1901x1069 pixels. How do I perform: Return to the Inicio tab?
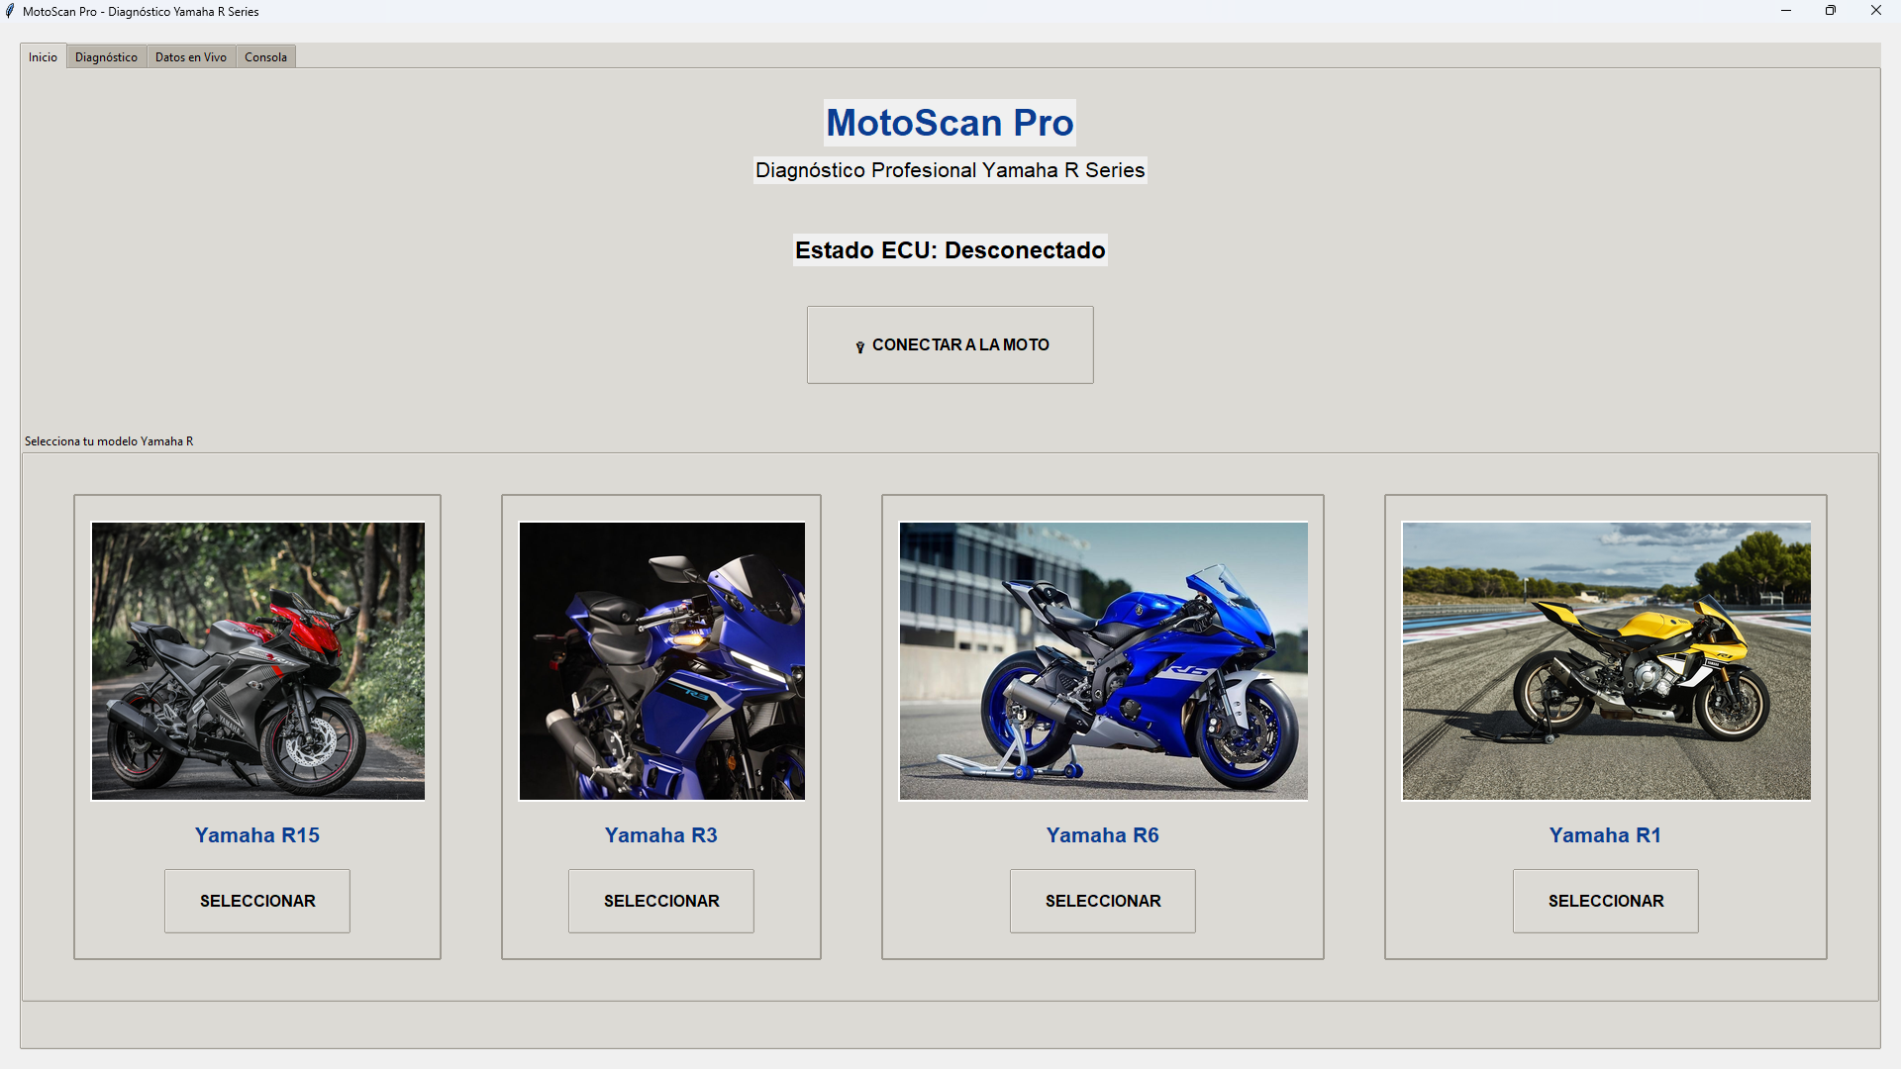(x=42, y=56)
